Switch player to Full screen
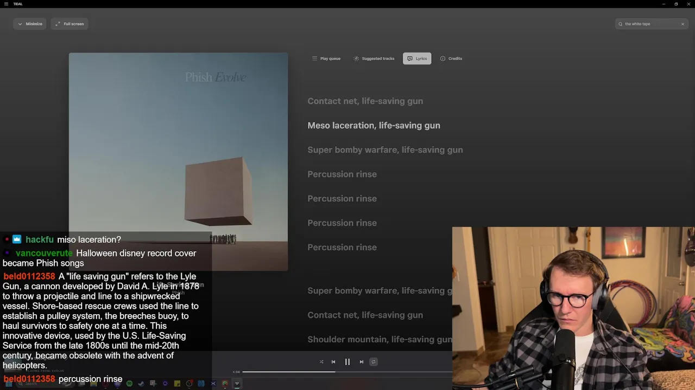 tap(69, 24)
